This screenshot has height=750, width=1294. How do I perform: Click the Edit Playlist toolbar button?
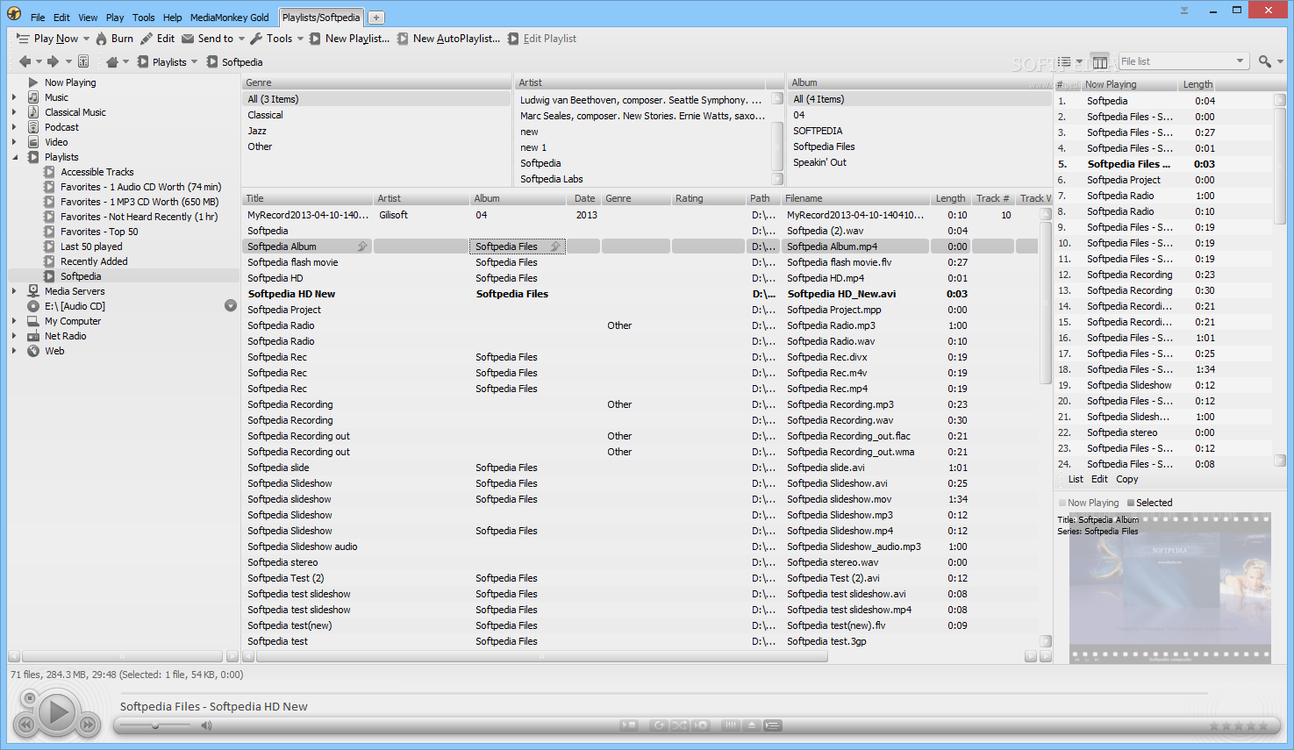(x=542, y=39)
